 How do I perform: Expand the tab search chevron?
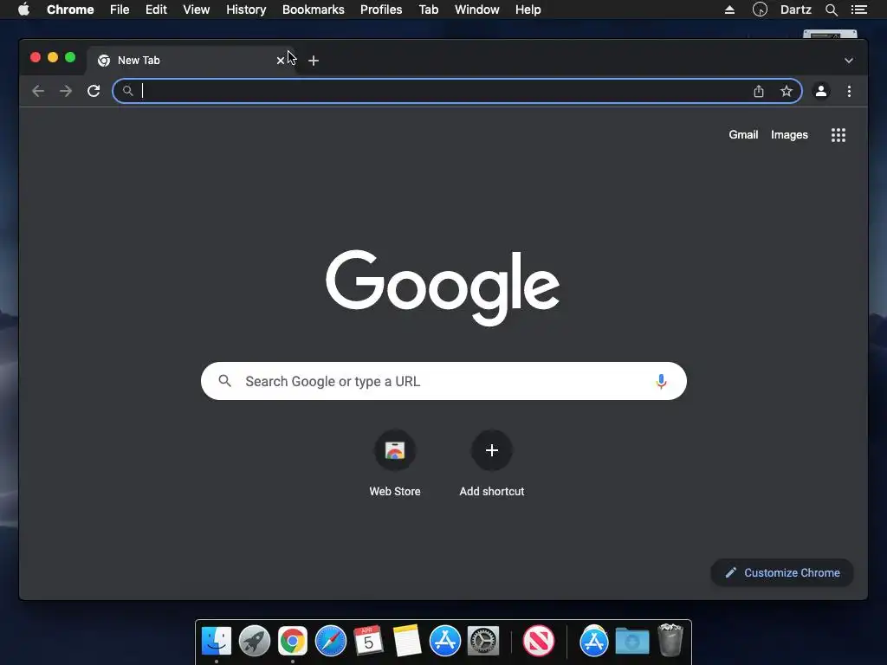(x=849, y=61)
